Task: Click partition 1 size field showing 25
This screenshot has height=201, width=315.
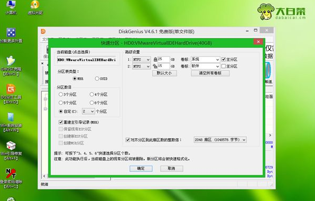Action: coord(163,60)
